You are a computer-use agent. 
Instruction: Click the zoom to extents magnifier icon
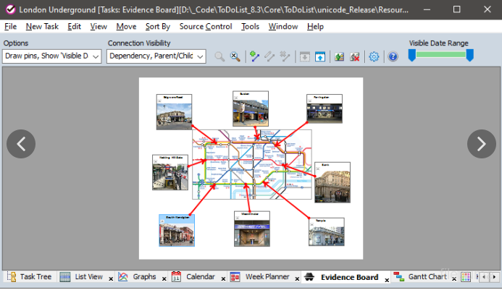coord(219,56)
